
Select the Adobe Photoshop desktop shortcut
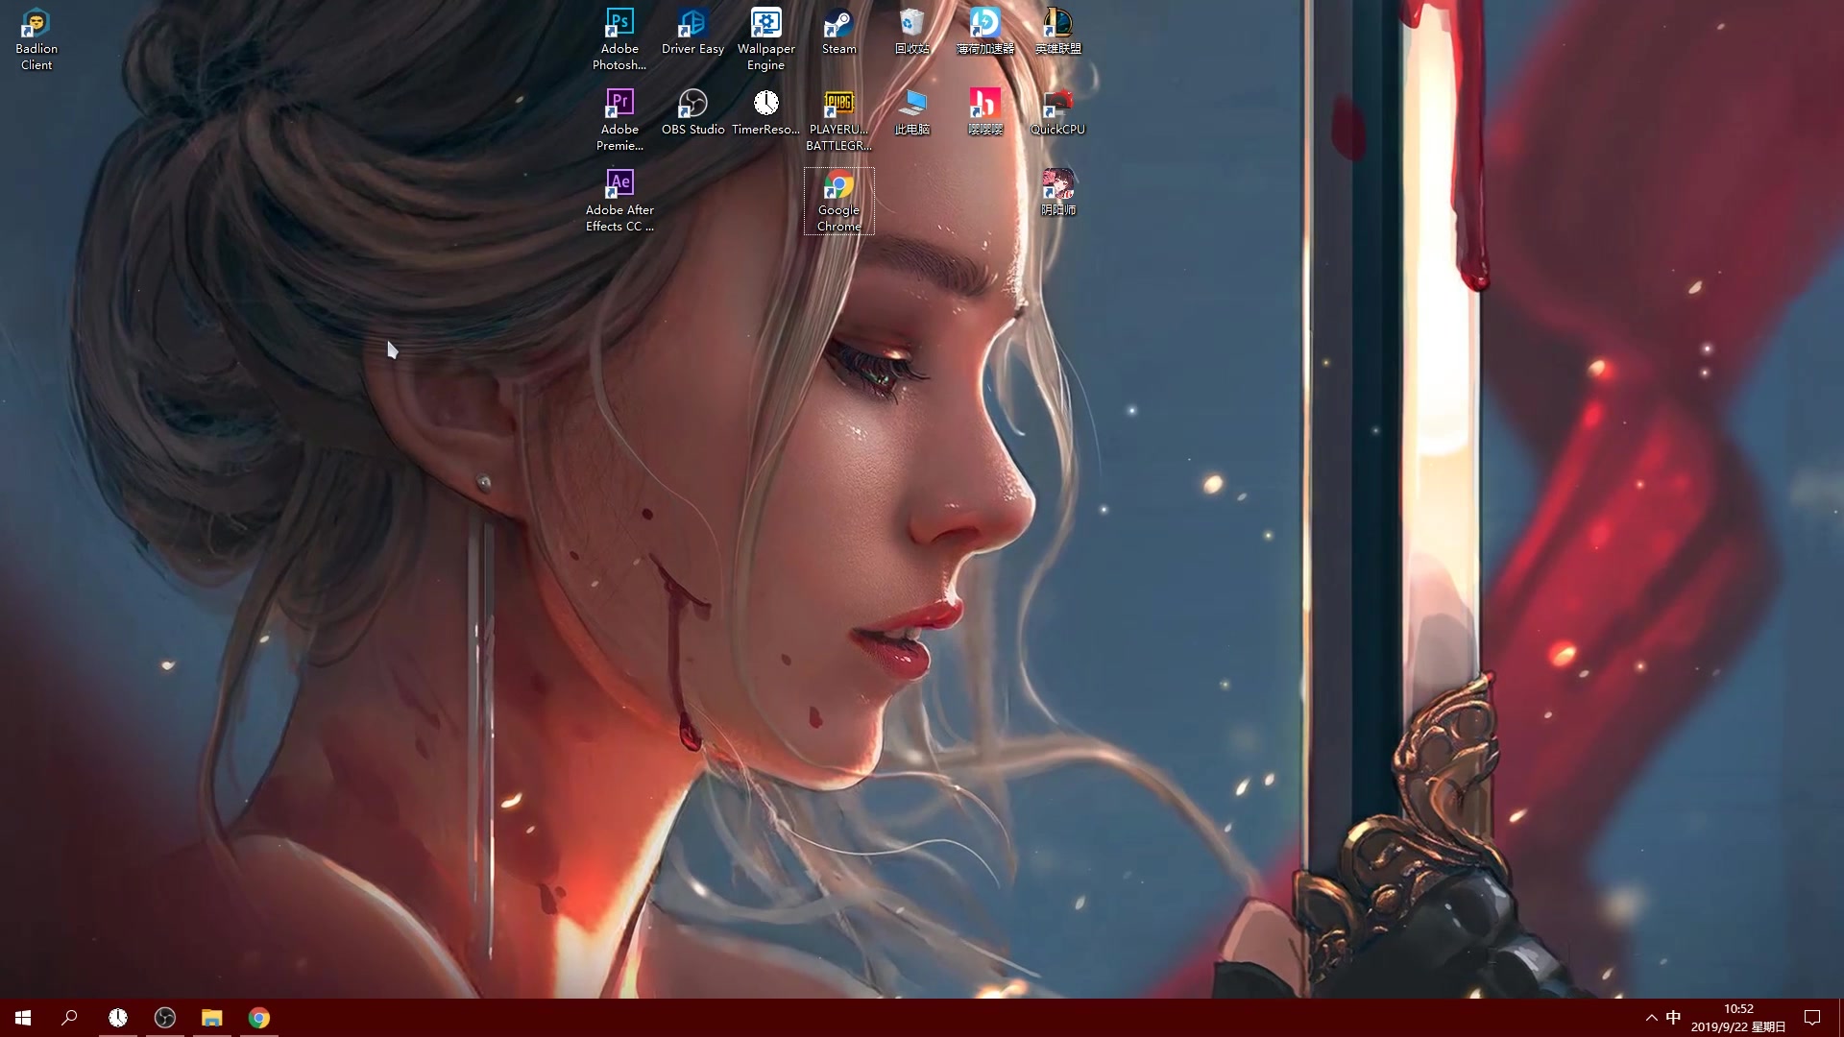619,38
